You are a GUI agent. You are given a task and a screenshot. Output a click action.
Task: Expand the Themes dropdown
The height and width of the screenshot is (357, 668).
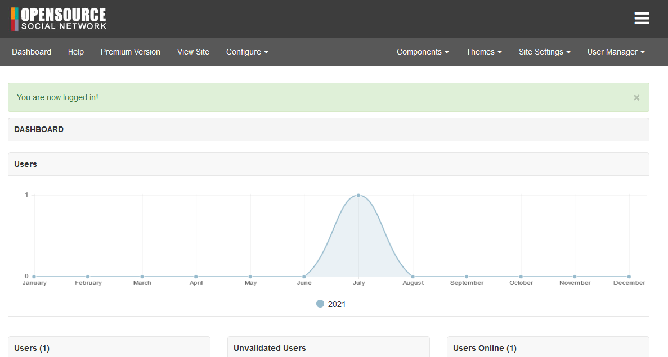tap(483, 52)
